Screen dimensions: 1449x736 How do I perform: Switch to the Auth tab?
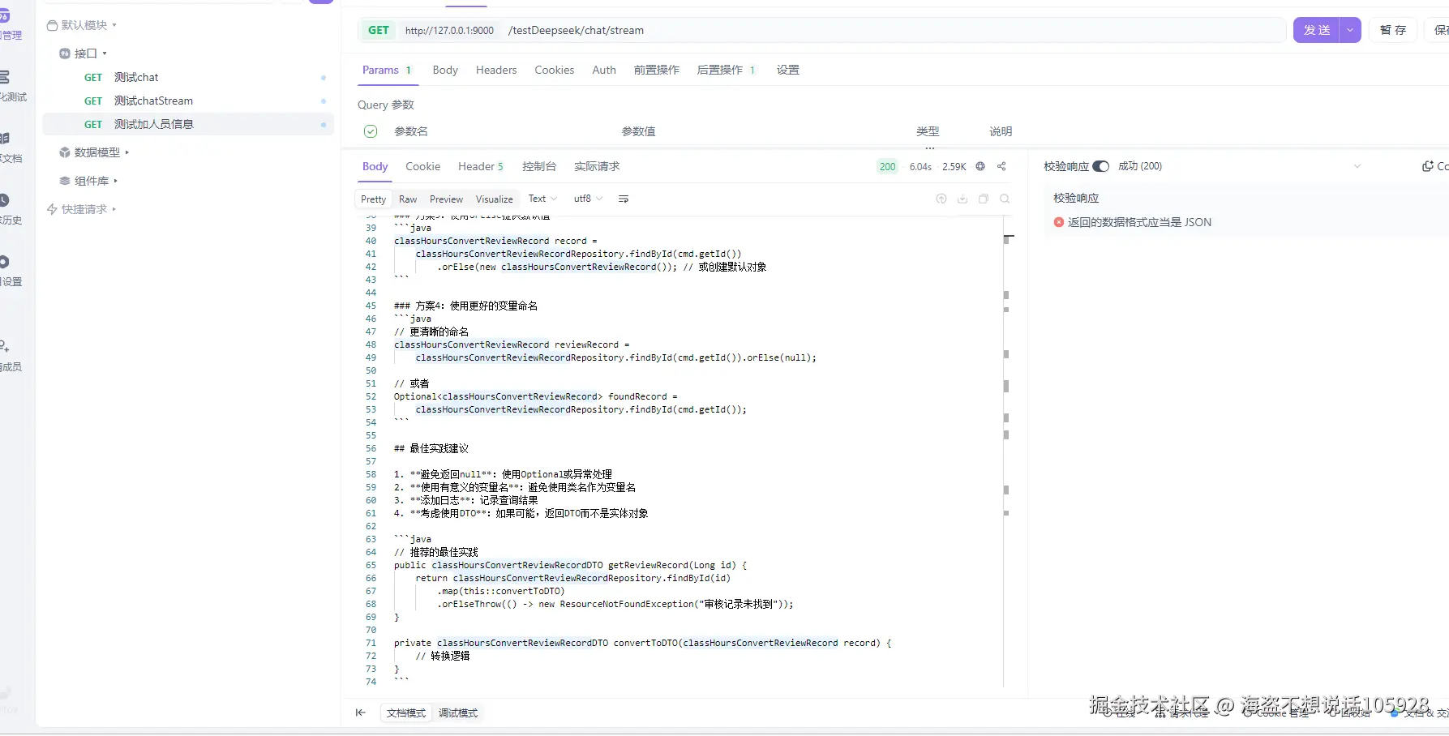(604, 70)
